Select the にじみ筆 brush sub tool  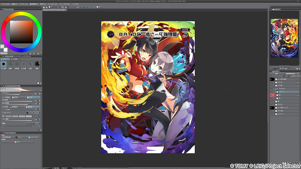coord(23,65)
